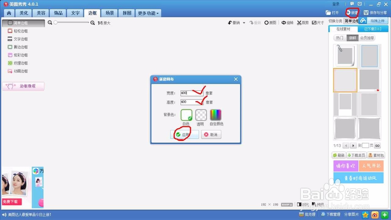Image resolution: width=391 pixels, height=220 pixels.
Task: Click the 免费下载 ad button
Action: pos(11,202)
